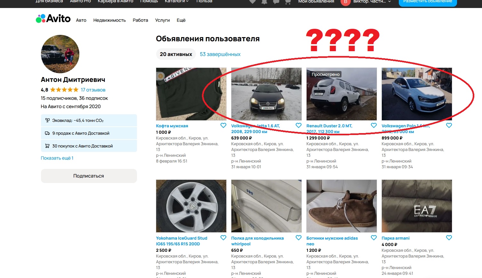The height and width of the screenshot is (278, 482).
Task: Go to Мои объявления
Action: point(316,1)
